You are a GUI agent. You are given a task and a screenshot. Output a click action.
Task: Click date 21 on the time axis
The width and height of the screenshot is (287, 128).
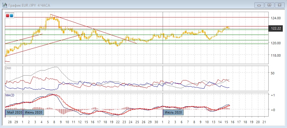pyautogui.click(x=264, y=122)
